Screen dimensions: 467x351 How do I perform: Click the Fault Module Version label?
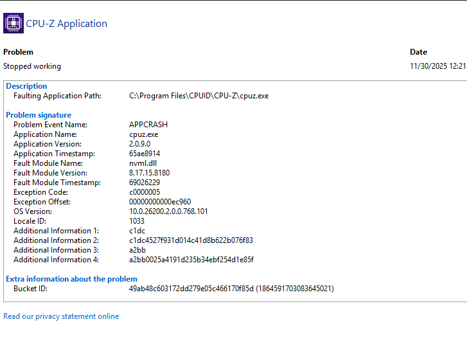(x=50, y=173)
